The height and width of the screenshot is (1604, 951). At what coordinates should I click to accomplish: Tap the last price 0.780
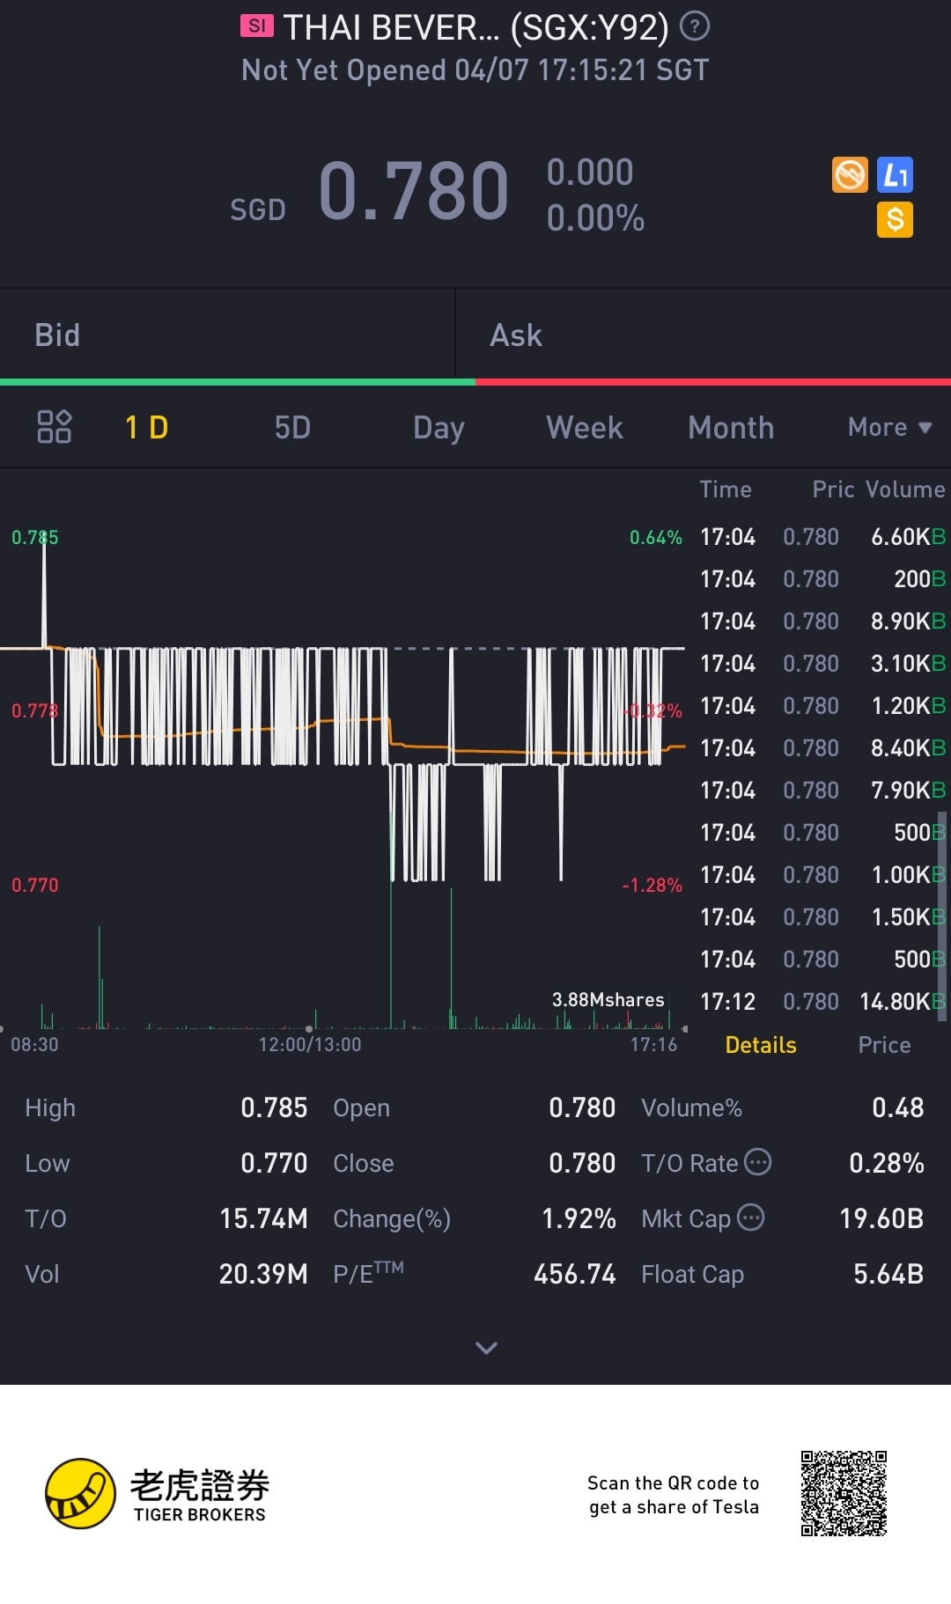(x=414, y=190)
